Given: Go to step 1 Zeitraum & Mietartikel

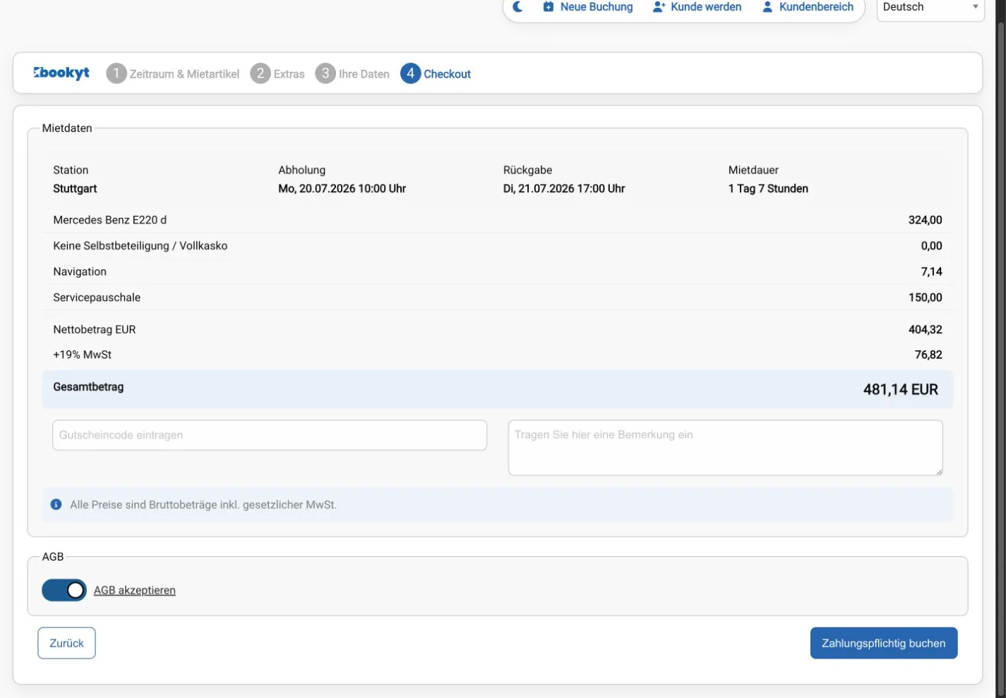Looking at the screenshot, I should click(x=173, y=73).
